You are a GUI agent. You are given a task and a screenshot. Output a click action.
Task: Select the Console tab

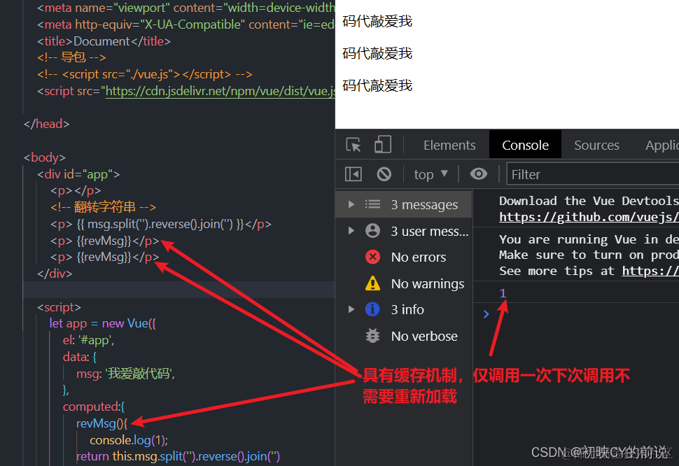click(x=525, y=145)
